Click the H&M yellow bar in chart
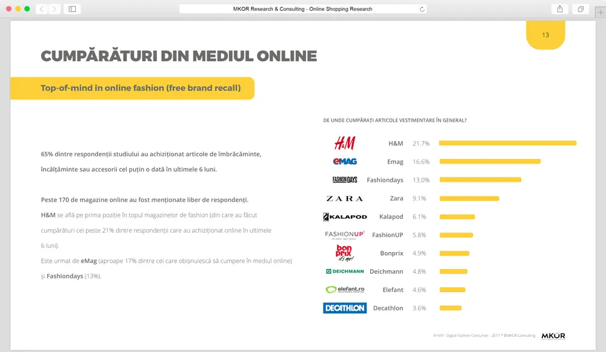 coord(507,143)
